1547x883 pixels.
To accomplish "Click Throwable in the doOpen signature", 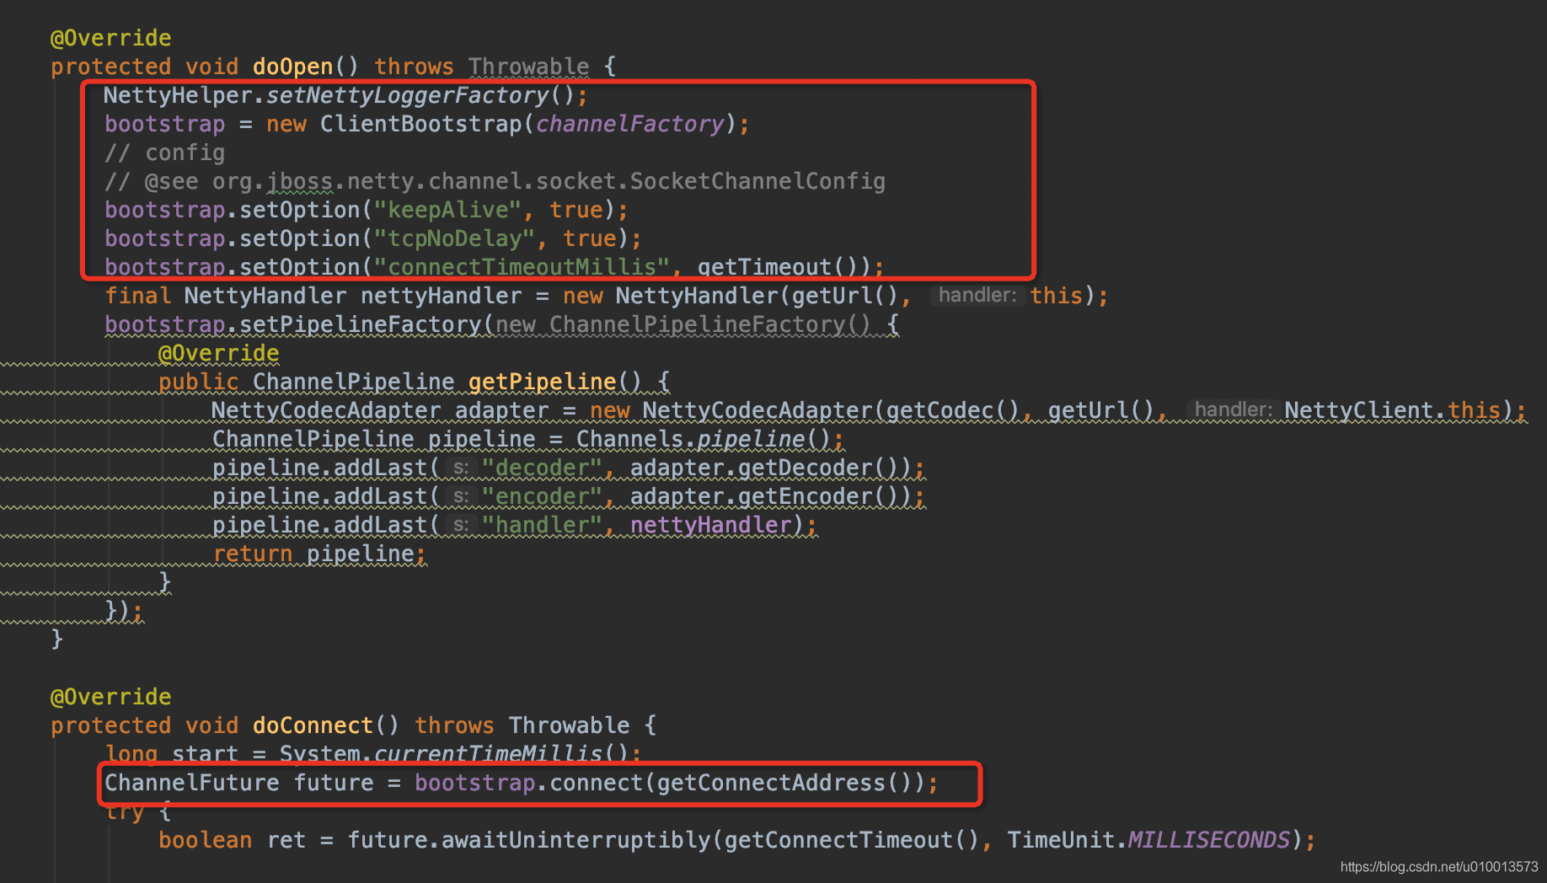I will (x=528, y=67).
